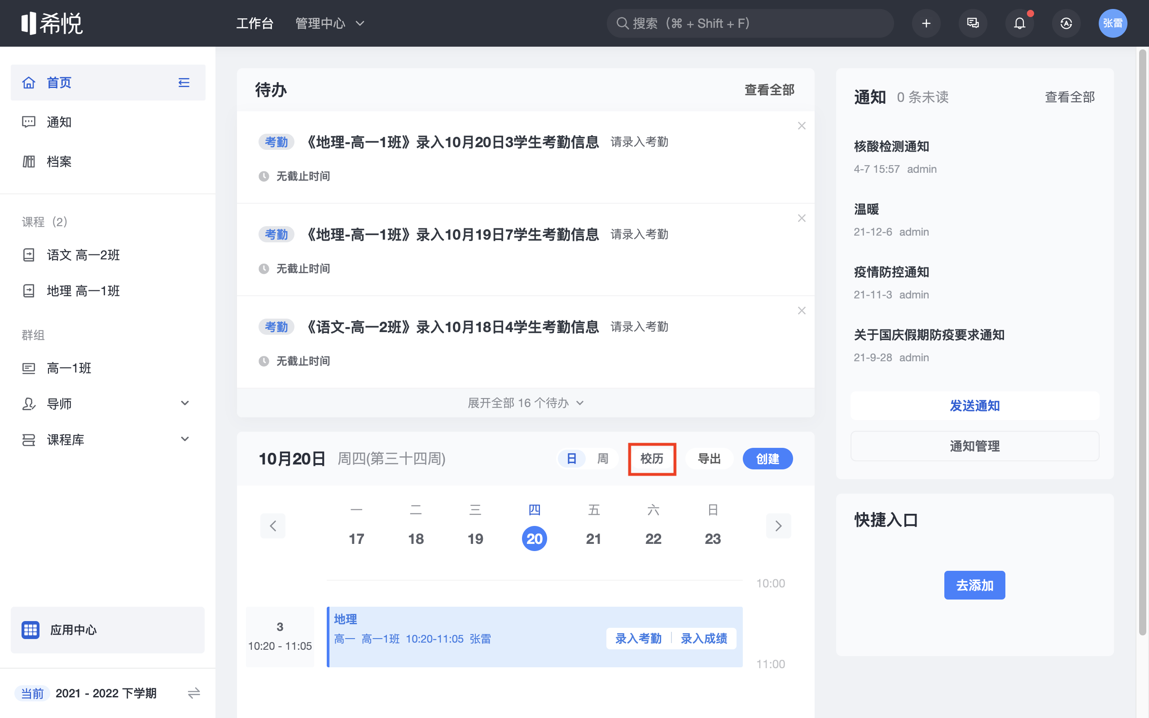This screenshot has height=718, width=1149.
Task: Dismiss the 10月20日 attendance todo item
Action: coord(802,126)
